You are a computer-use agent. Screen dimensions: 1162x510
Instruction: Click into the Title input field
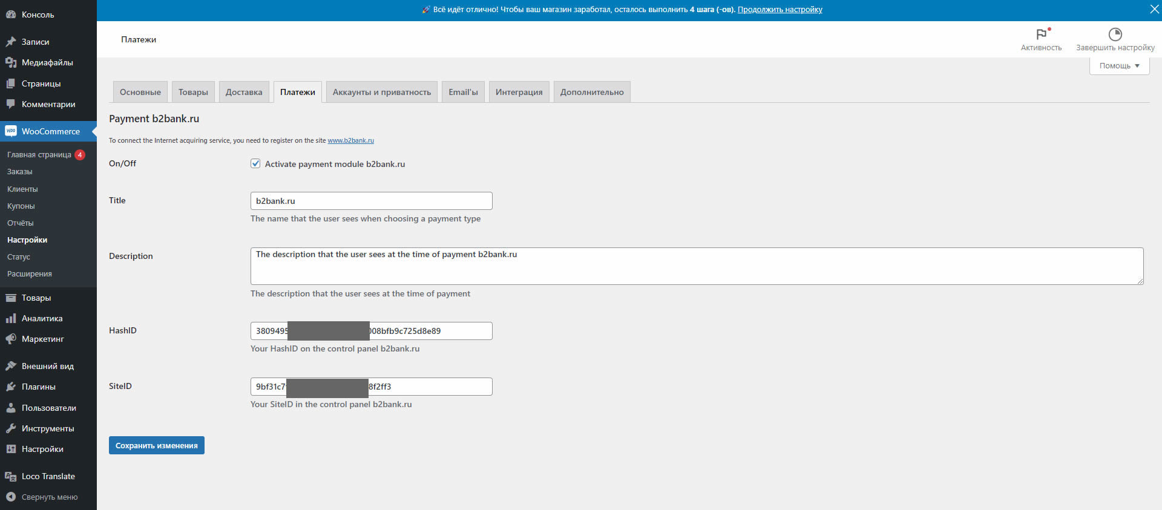(371, 201)
